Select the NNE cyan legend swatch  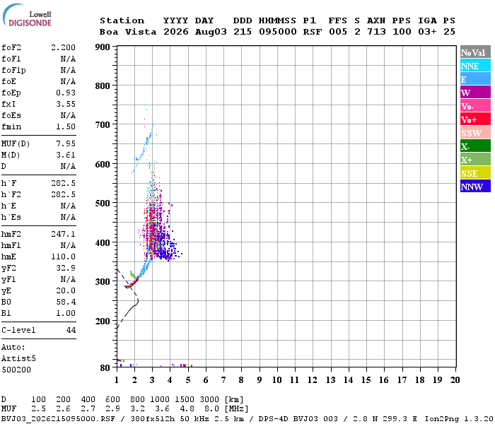click(475, 66)
